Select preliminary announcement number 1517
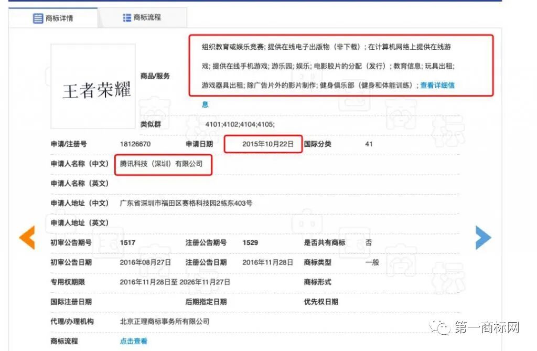Image resolution: width=537 pixels, height=351 pixels. [128, 243]
